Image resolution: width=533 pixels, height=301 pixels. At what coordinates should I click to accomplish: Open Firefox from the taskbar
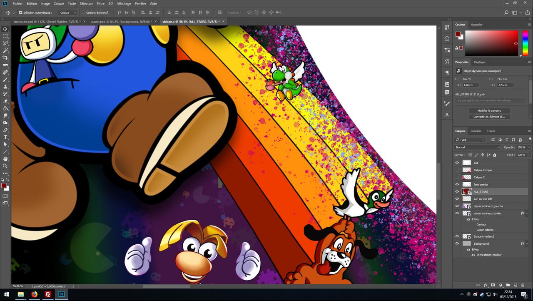pyautogui.click(x=34, y=294)
